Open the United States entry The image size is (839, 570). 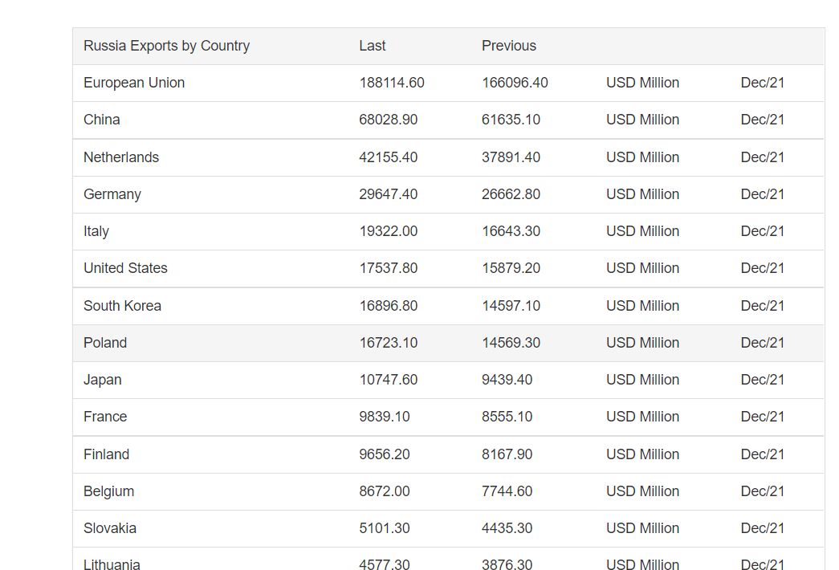pos(125,268)
